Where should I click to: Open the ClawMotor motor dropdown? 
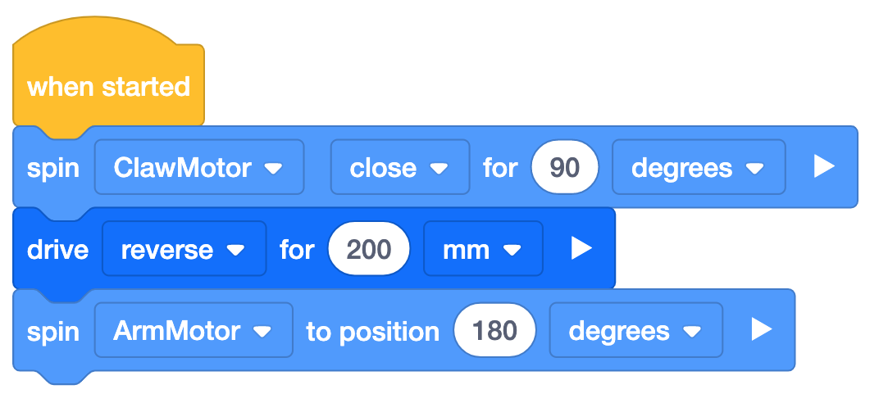(198, 168)
